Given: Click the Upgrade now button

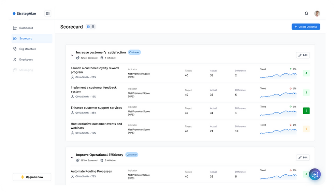Looking at the screenshot, I should (x=32, y=177).
